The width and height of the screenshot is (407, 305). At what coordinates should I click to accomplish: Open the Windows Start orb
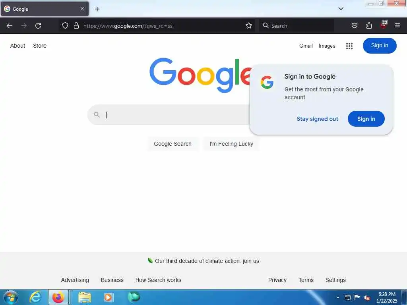[x=11, y=297]
